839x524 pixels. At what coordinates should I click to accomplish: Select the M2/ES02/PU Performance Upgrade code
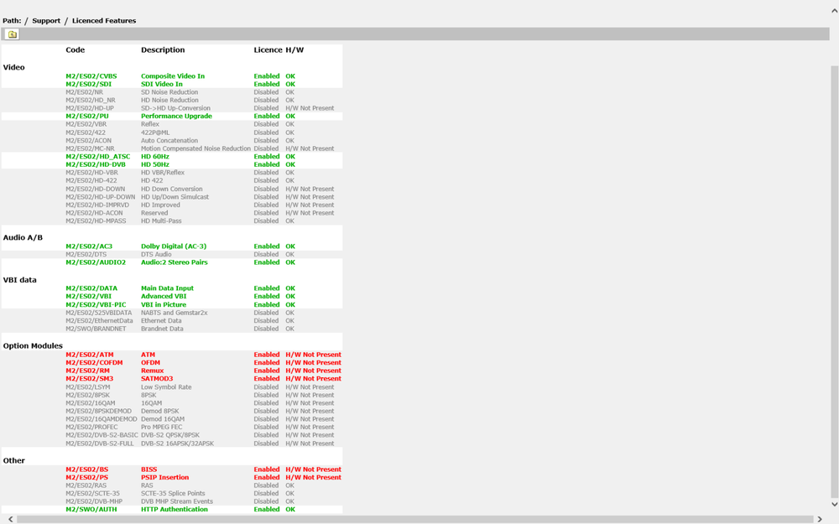coord(87,117)
